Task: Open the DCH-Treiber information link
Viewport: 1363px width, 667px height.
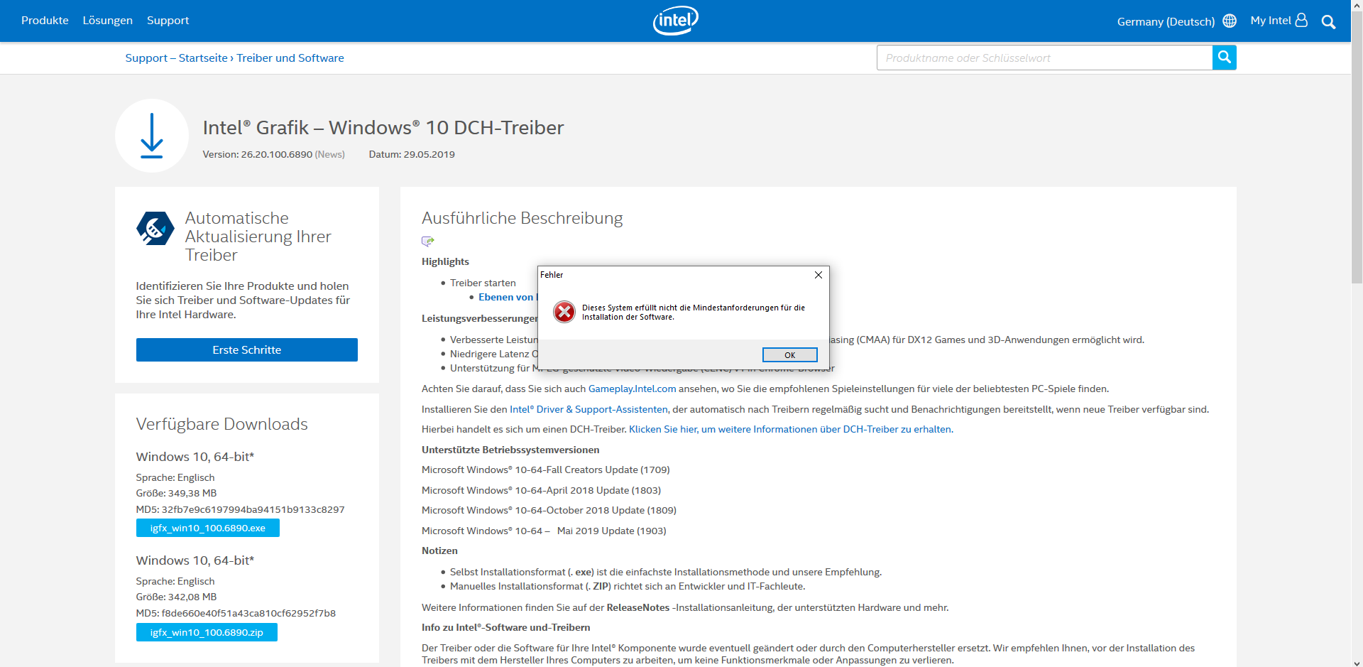Action: coord(790,429)
